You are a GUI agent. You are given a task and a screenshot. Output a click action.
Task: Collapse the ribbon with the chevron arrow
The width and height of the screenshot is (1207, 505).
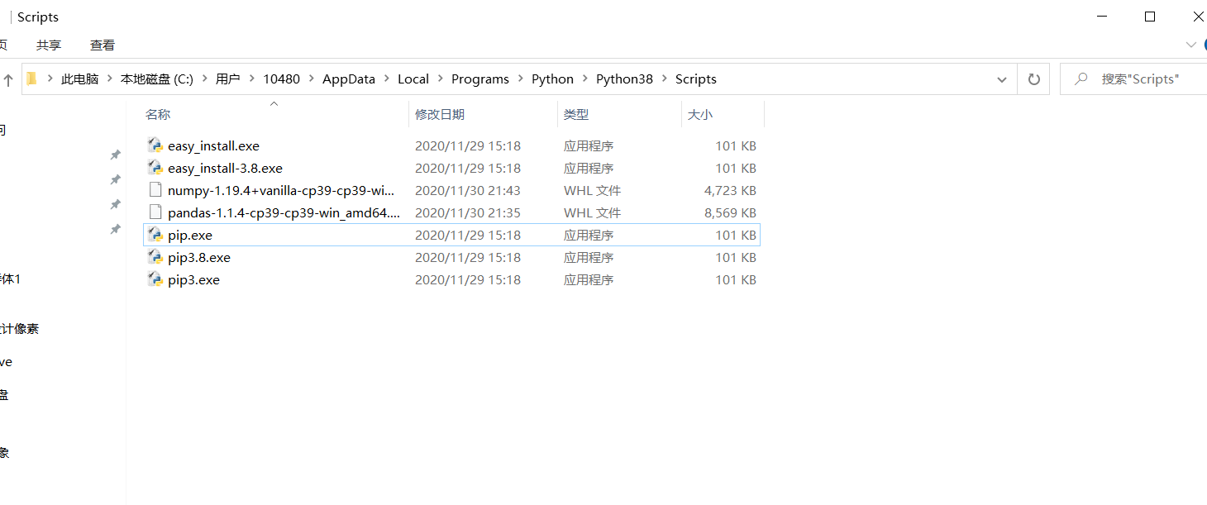(1190, 45)
